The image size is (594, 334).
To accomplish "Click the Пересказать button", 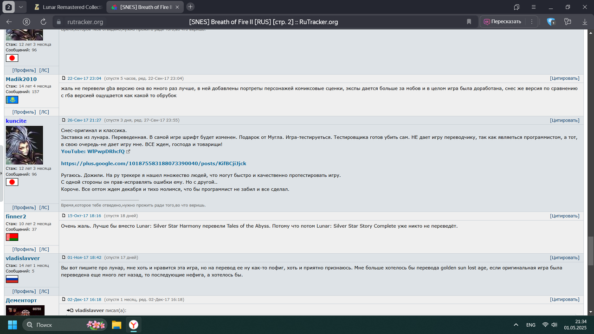I will 502,22.
